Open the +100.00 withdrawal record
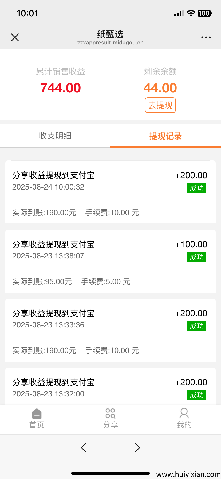This screenshot has height=479, width=221. pyautogui.click(x=110, y=261)
